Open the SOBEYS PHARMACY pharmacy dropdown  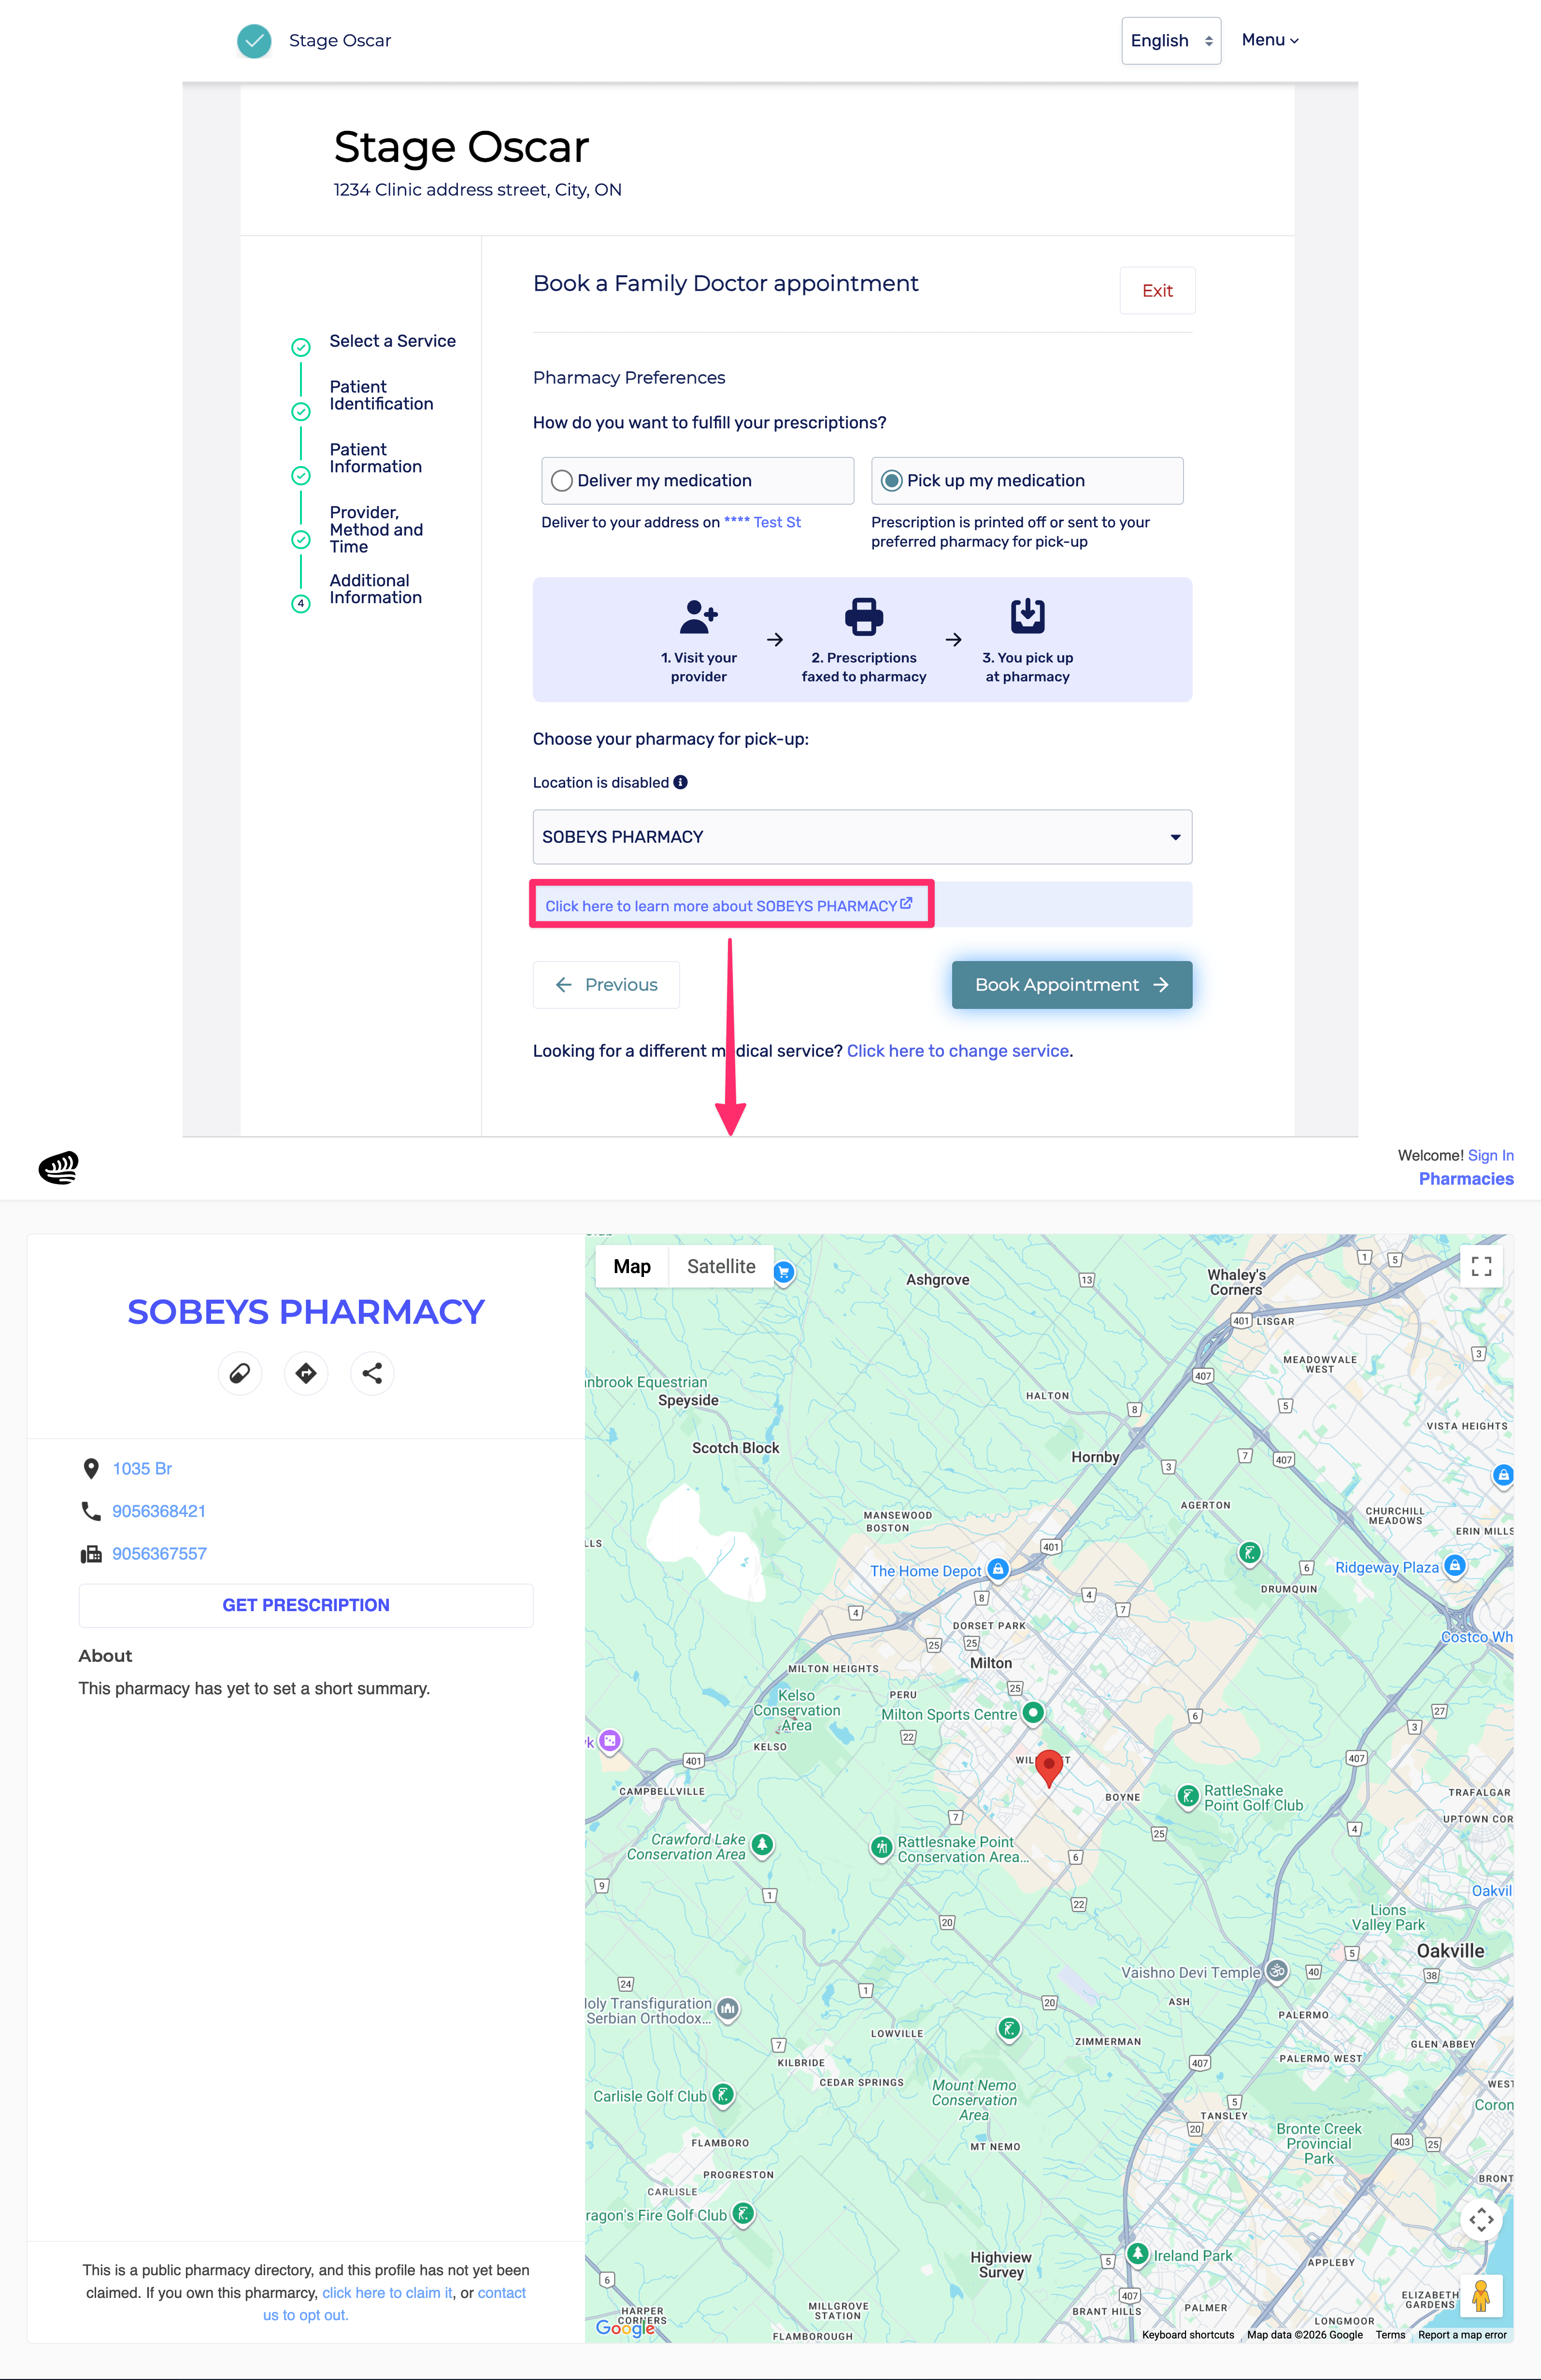pyautogui.click(x=862, y=837)
